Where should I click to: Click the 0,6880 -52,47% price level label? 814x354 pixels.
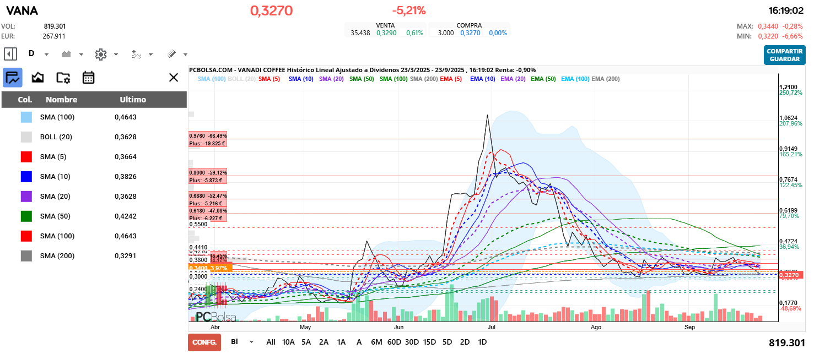point(208,195)
